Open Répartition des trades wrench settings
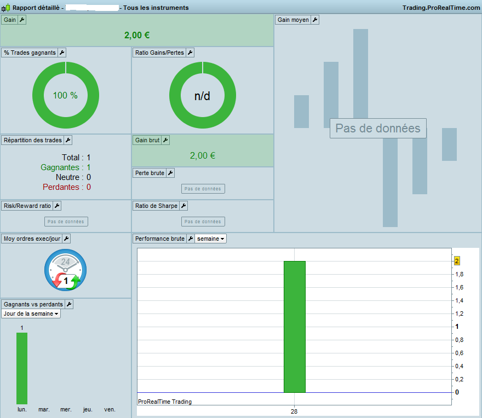 pos(68,141)
